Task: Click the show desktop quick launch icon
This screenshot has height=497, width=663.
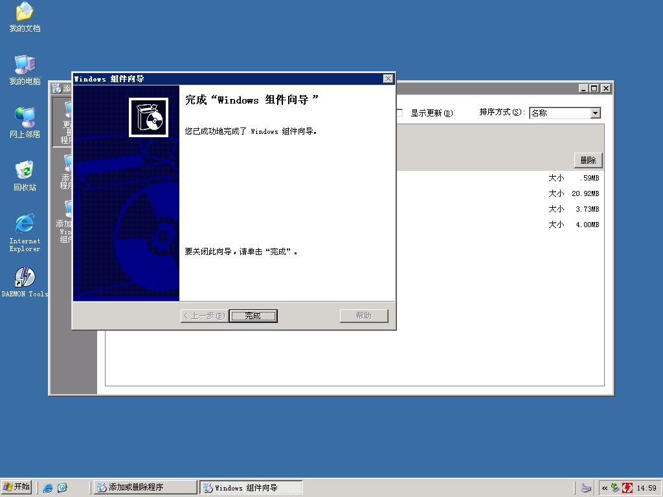Action: (x=62, y=488)
